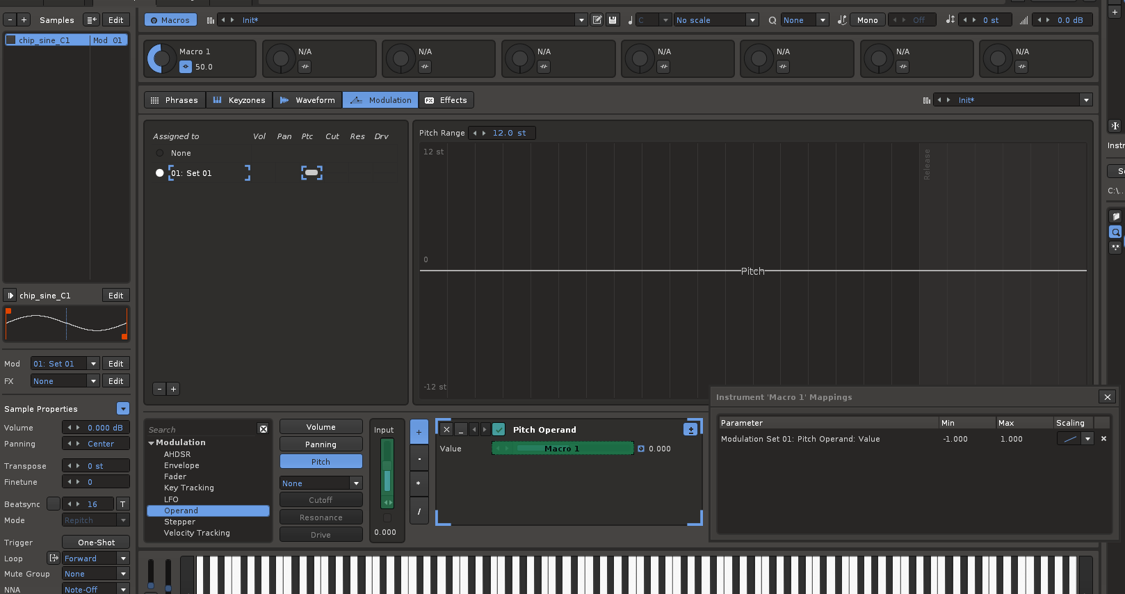
Task: Click the One-Shot trigger button
Action: coord(96,542)
